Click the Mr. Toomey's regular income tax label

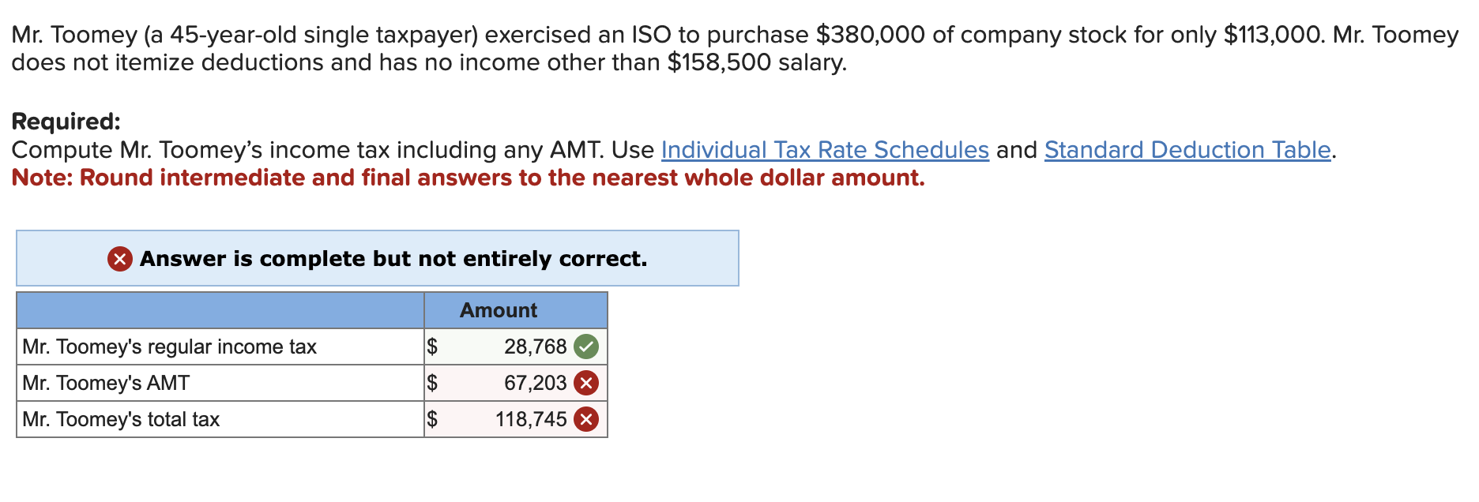169,347
